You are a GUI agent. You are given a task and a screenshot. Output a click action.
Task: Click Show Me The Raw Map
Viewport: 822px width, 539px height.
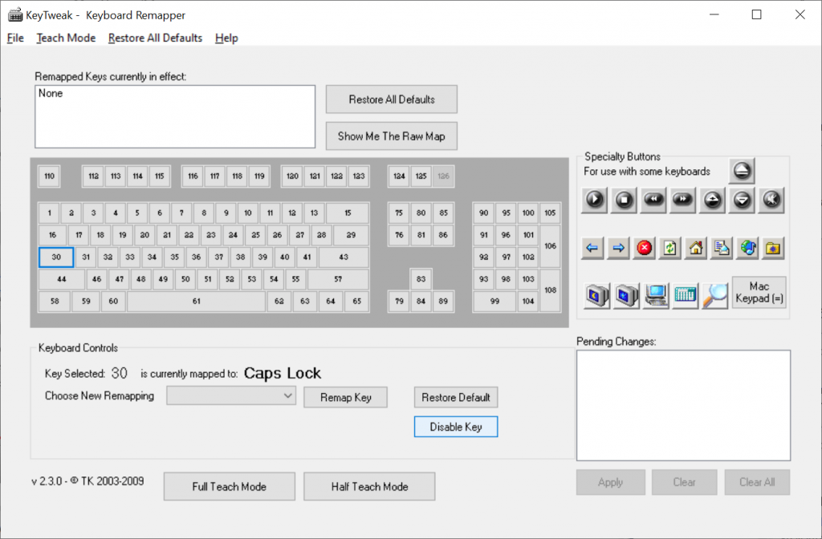click(x=391, y=136)
